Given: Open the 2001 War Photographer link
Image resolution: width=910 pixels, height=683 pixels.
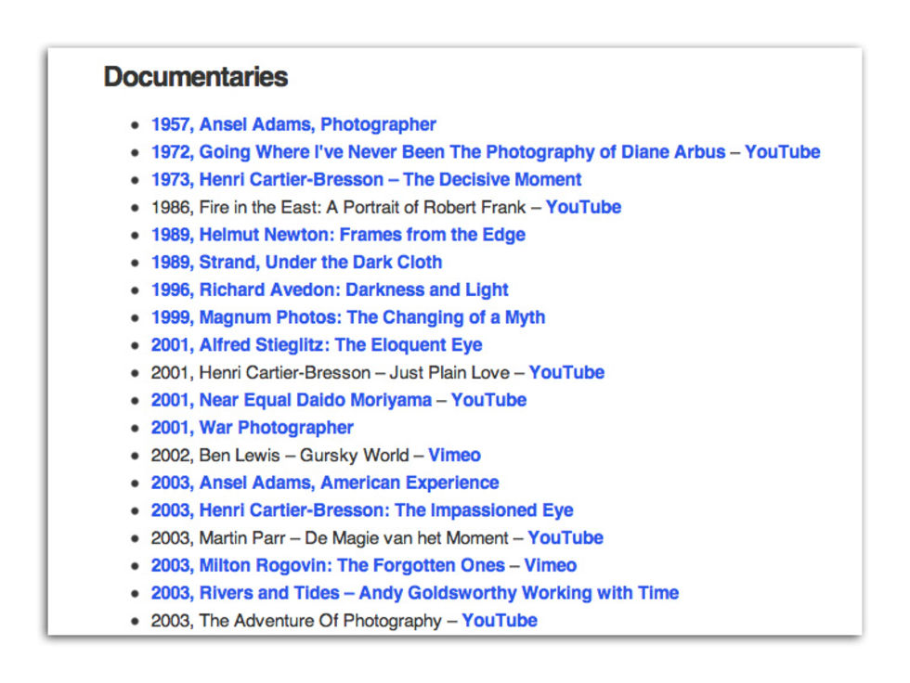Looking at the screenshot, I should coord(252,427).
